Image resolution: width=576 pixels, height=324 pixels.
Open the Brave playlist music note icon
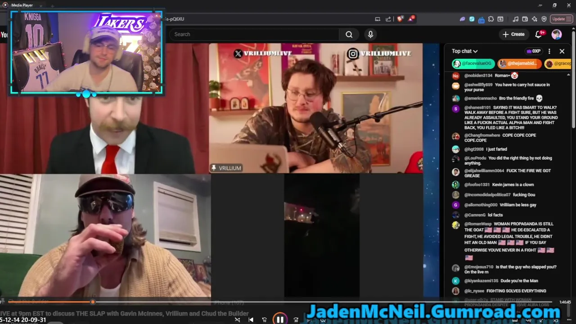[516, 19]
